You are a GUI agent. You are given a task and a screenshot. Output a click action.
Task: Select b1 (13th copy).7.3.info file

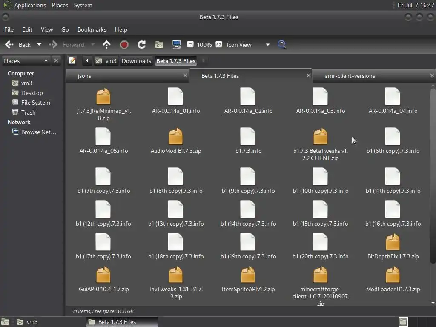(x=175, y=209)
